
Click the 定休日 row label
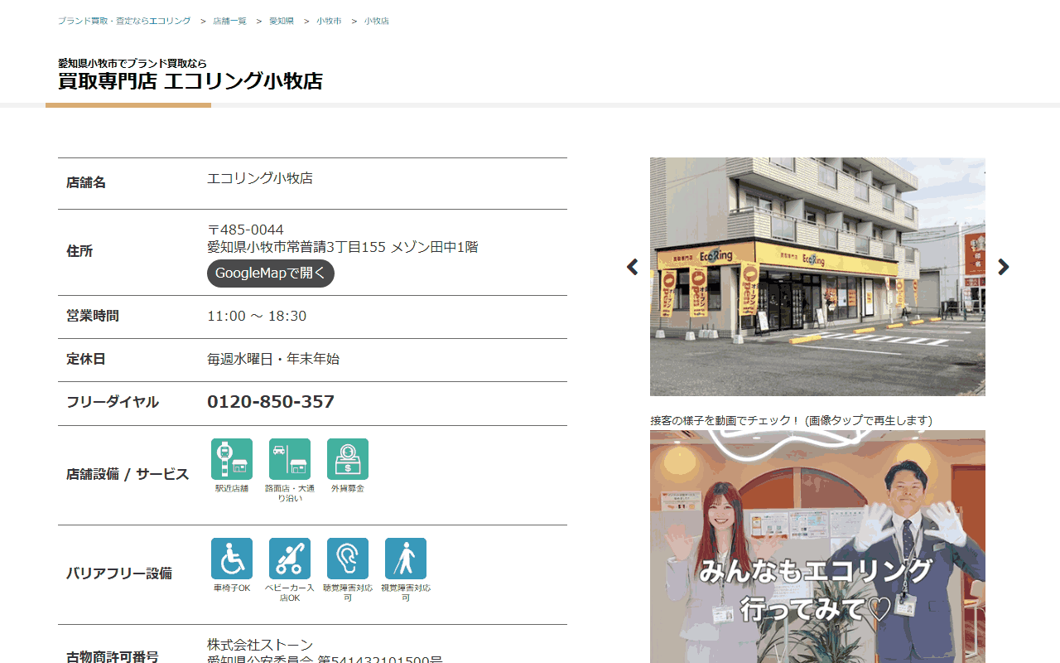[x=86, y=359]
